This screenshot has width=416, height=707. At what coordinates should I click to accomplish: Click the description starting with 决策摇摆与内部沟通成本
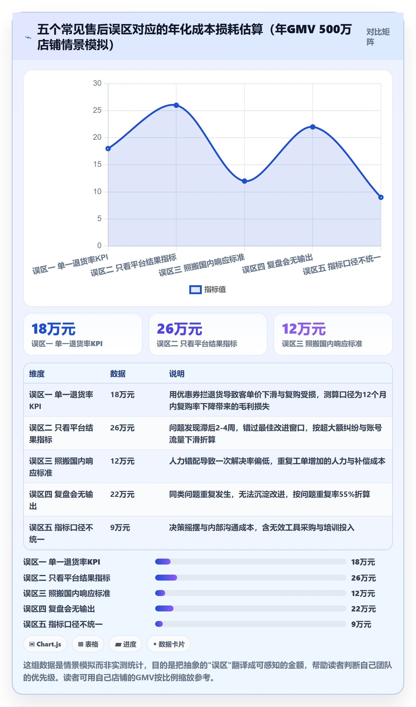pyautogui.click(x=262, y=527)
